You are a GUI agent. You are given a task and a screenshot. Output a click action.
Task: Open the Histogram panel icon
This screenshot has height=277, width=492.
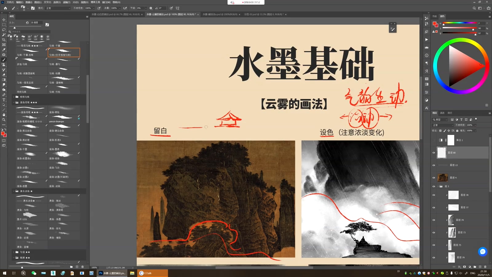pyautogui.click(x=427, y=47)
